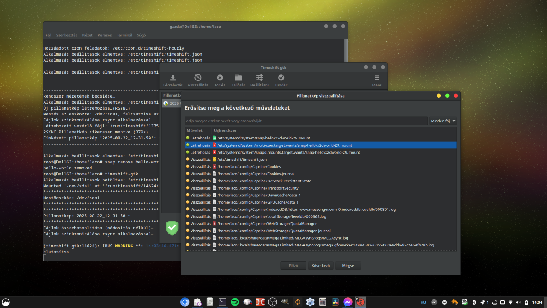Open the Terminál menu in terminal window
Screen dimensions: 547x308
pos(124,35)
